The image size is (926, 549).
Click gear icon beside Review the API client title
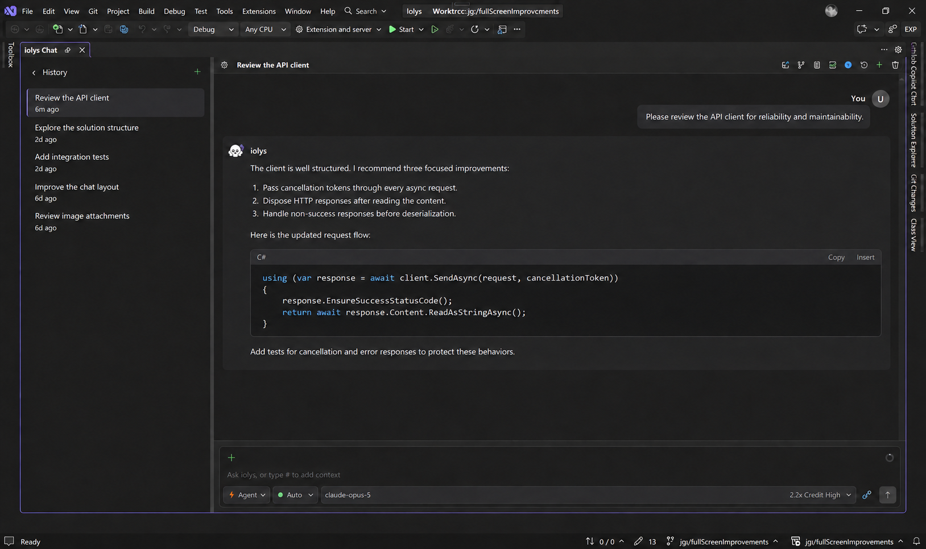225,65
